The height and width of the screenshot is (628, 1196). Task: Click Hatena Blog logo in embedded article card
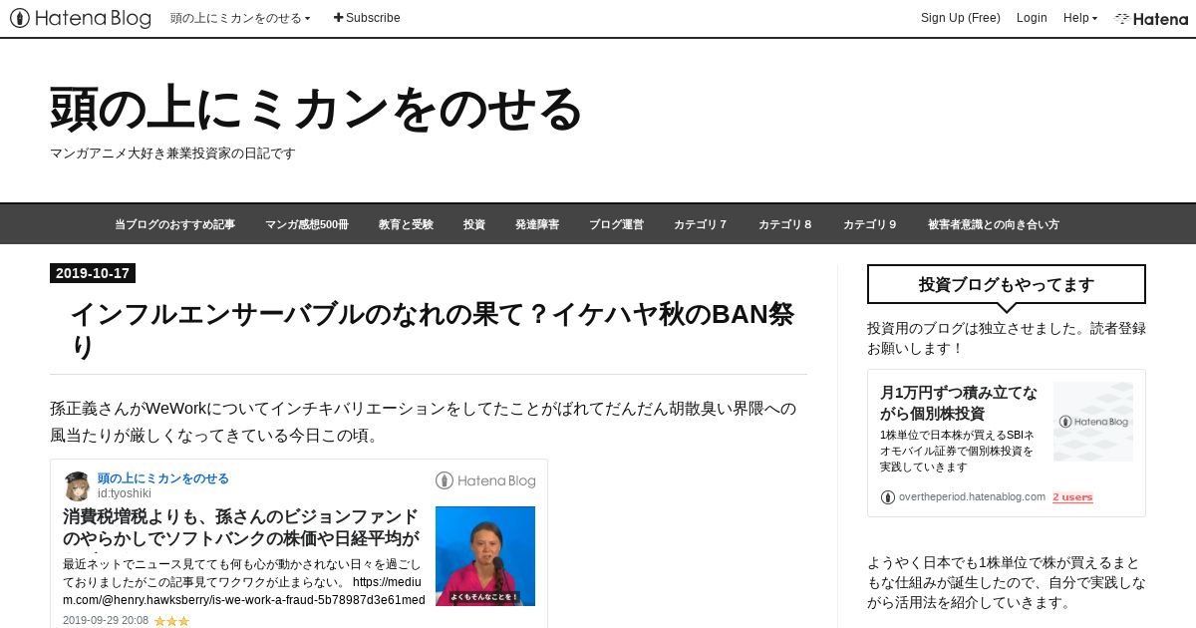point(485,480)
